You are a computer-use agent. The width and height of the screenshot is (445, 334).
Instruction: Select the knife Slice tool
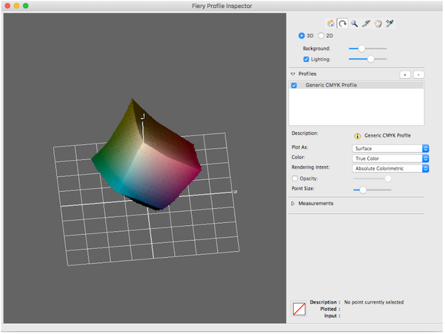coord(366,23)
